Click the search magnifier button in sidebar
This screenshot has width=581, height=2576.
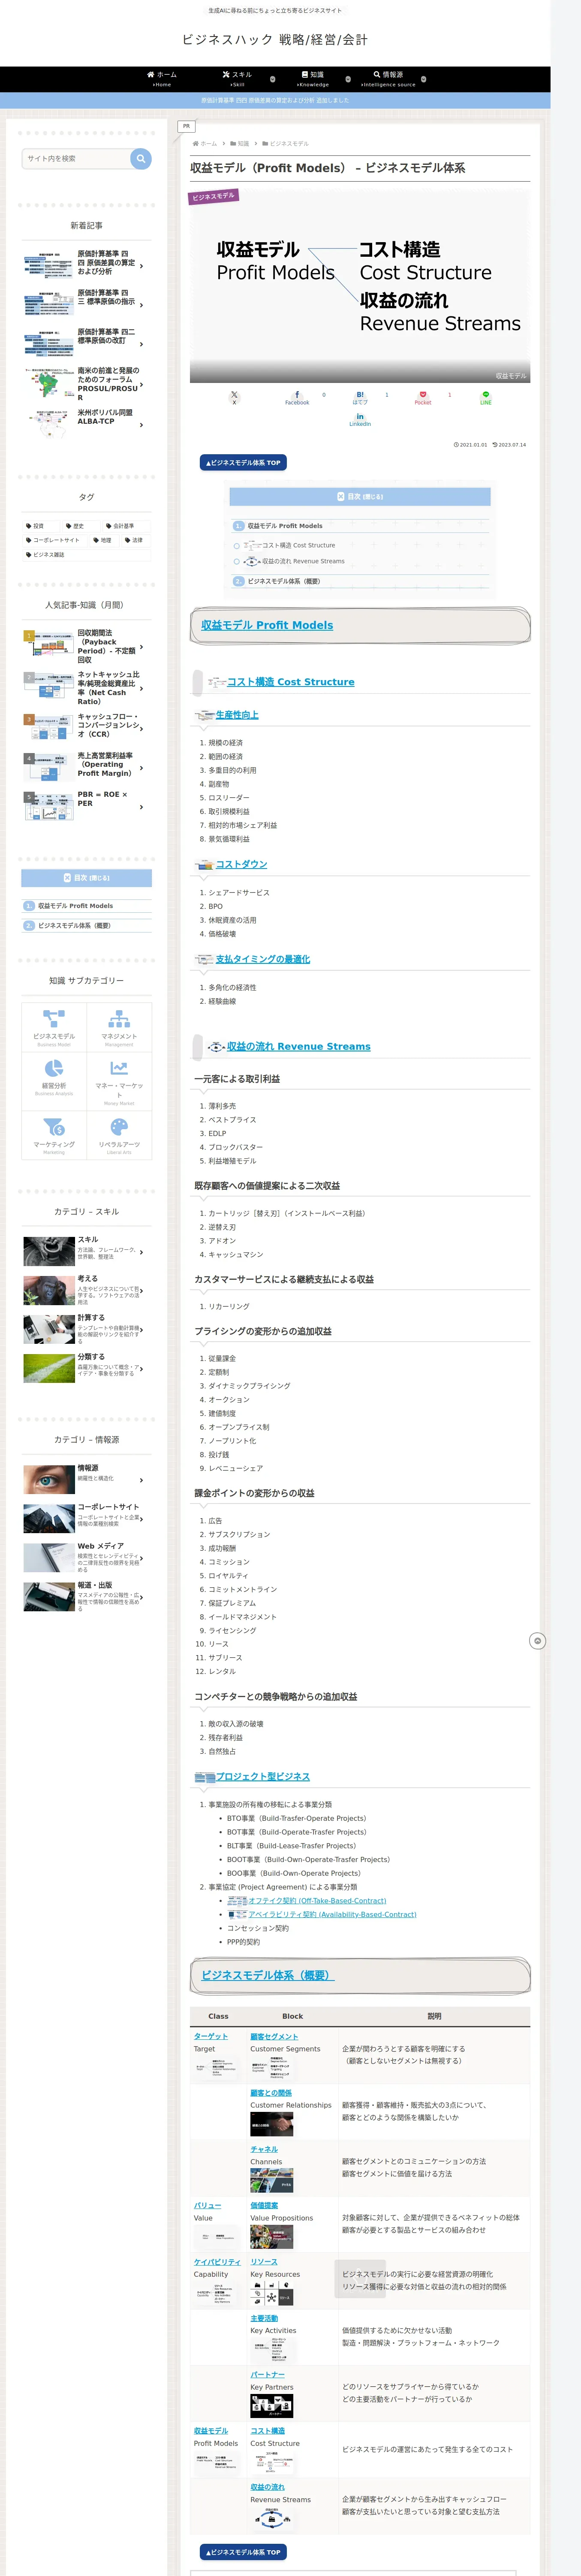141,158
